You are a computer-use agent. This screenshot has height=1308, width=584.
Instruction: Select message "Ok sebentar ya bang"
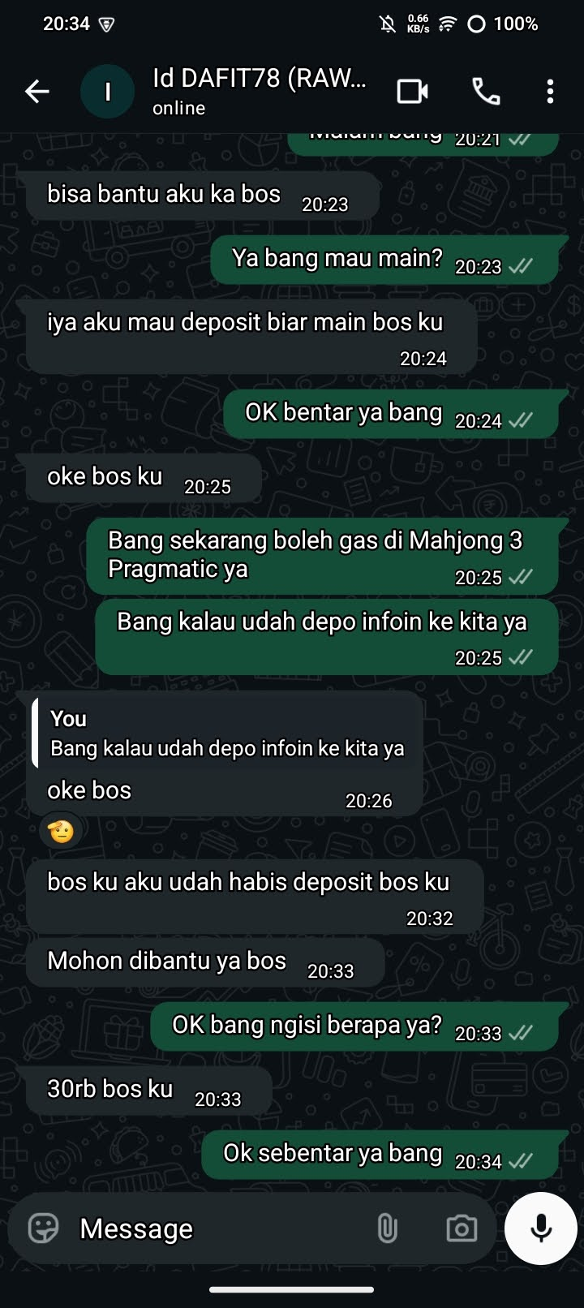click(x=380, y=1155)
